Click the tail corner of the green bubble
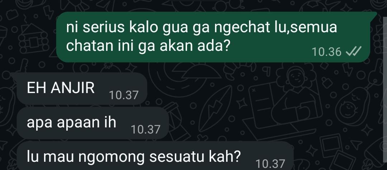Screen dimensions: 387x170 (x=373, y=15)
